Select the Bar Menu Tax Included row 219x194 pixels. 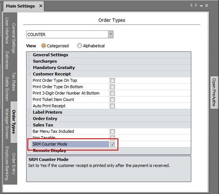click(x=111, y=132)
